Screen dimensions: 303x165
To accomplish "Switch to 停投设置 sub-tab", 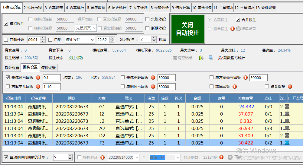I will (48, 68).
